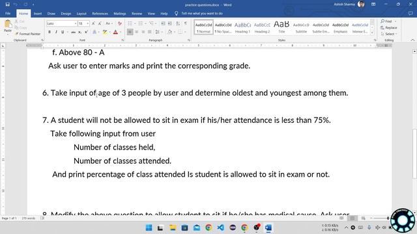Toggle Underline formatting
Image resolution: width=417 pixels, height=234 pixels.
coord(63,32)
